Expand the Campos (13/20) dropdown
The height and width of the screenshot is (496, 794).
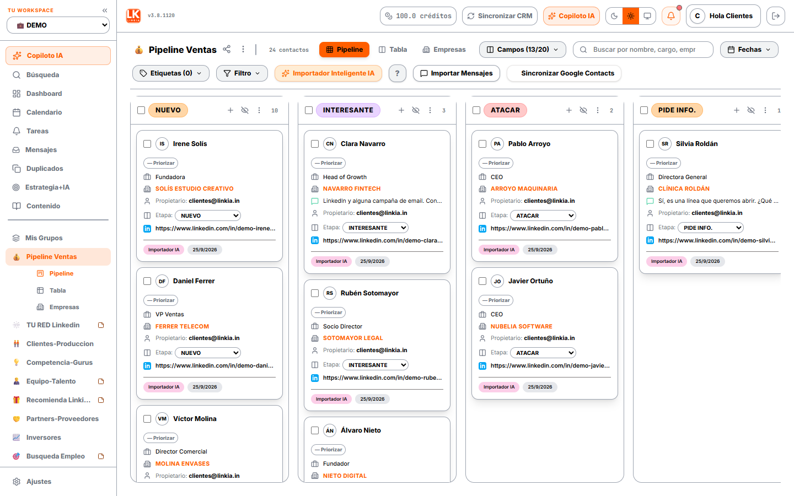click(x=522, y=50)
